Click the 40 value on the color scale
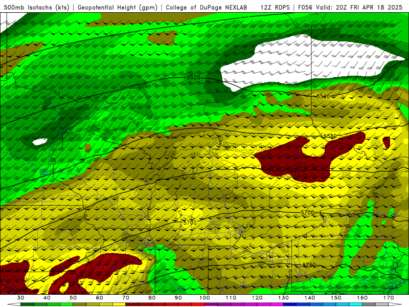This screenshot has height=307, width=409. 47,298
